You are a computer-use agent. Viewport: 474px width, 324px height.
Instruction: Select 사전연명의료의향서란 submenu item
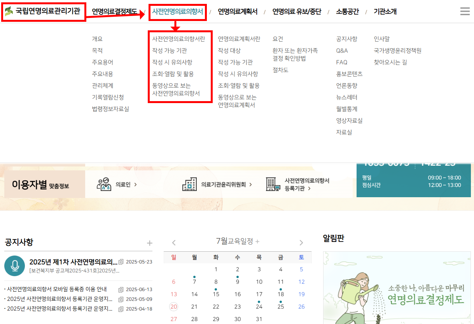pos(178,39)
